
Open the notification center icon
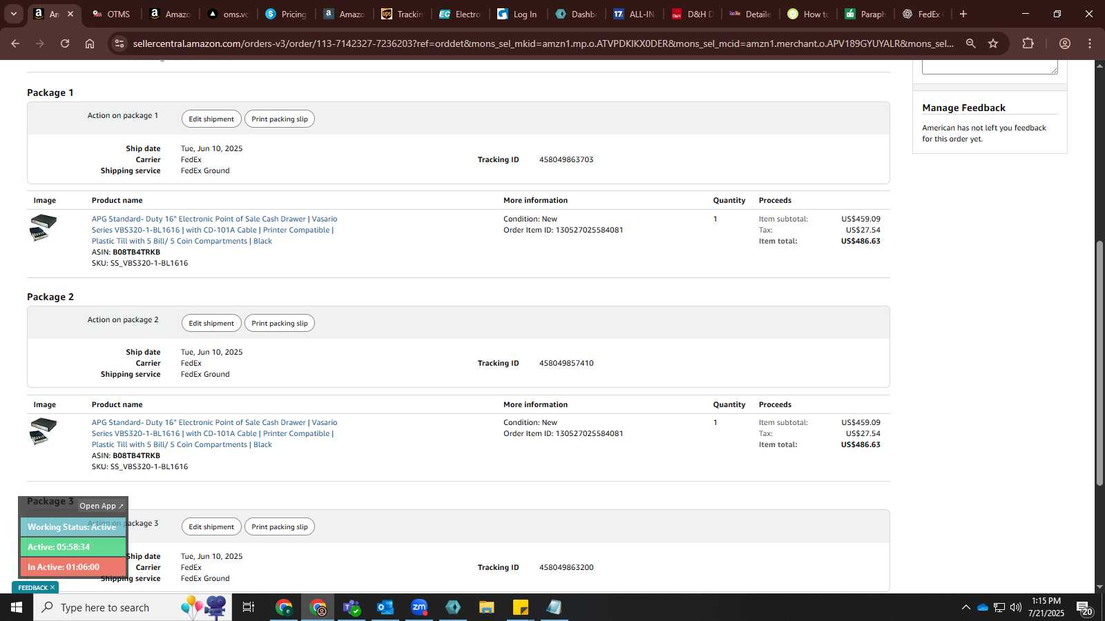point(1085,607)
